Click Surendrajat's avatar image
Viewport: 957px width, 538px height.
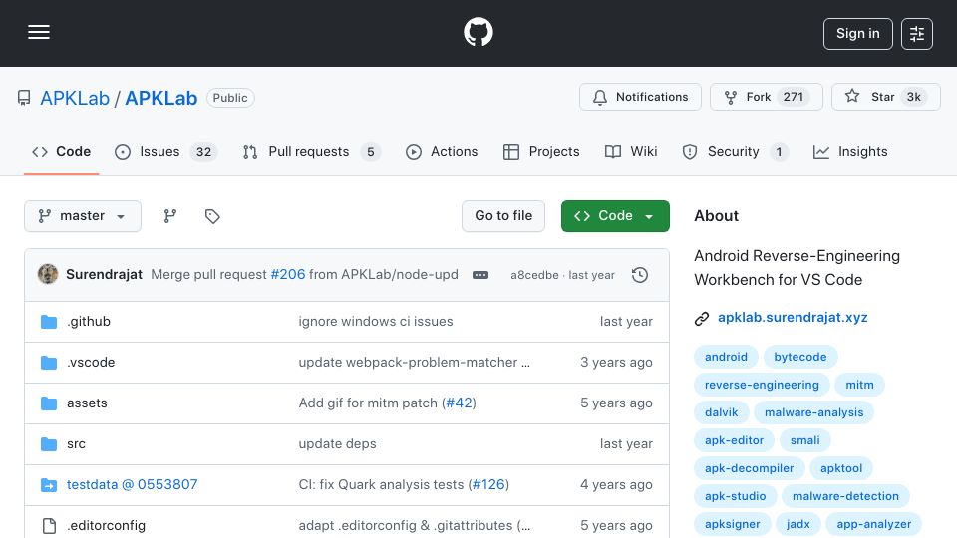click(48, 275)
